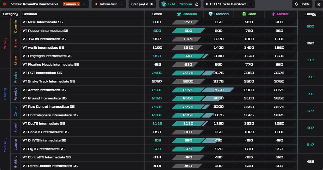323x170 pixels.
Task: Click VT Aether Intermediate S5 Diamond progress bar
Action: click(218, 90)
